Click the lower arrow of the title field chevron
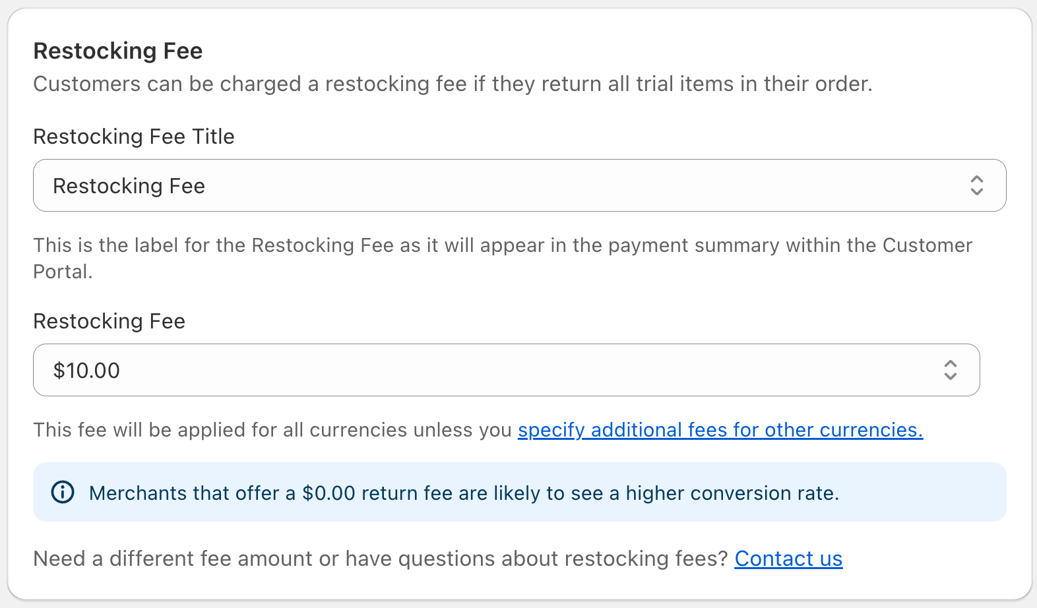Image resolution: width=1037 pixels, height=608 pixels. [976, 192]
